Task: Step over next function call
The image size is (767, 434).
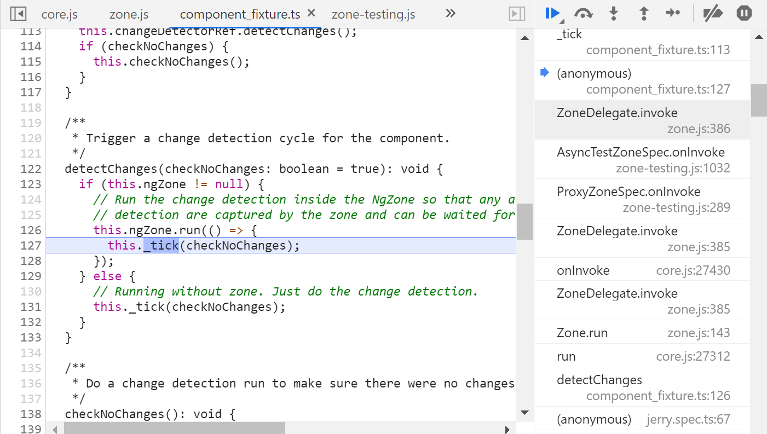Action: pyautogui.click(x=584, y=14)
